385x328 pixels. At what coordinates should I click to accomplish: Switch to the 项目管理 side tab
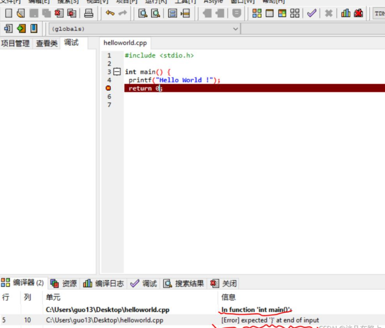click(15, 43)
